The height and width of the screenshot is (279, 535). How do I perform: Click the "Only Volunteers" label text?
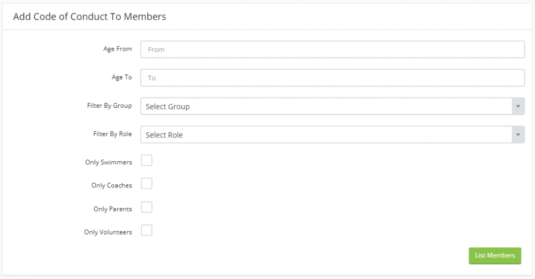[108, 232]
